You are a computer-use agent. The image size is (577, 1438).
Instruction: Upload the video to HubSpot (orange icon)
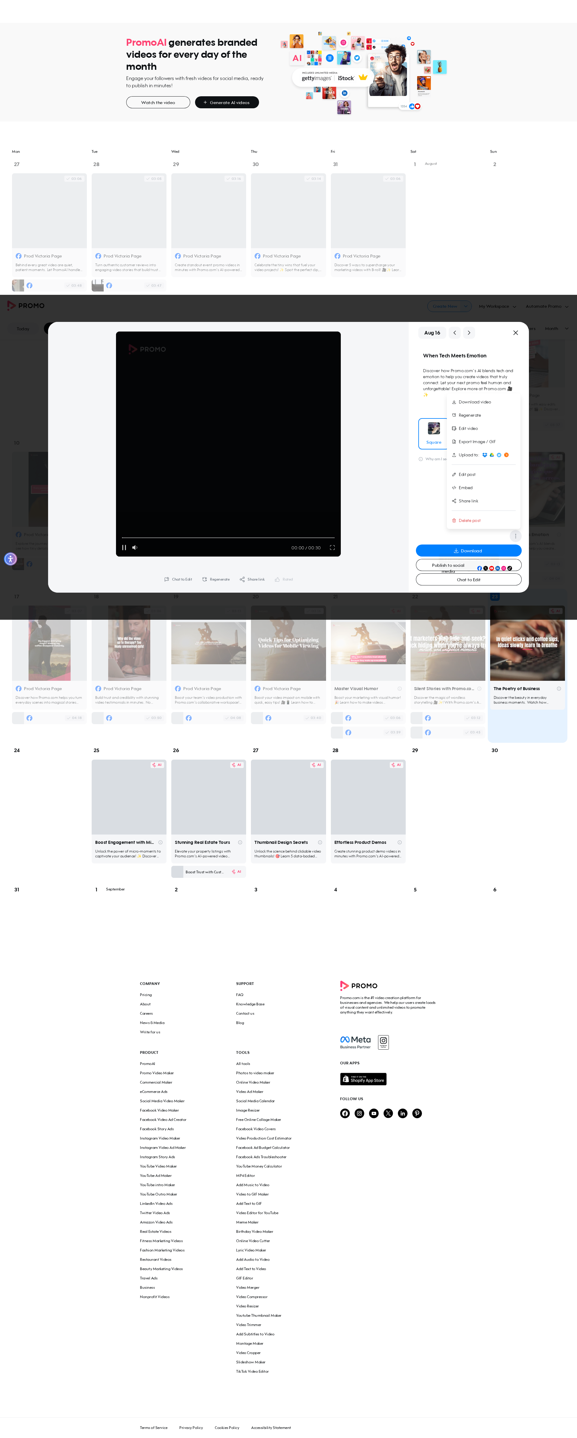tap(506, 455)
